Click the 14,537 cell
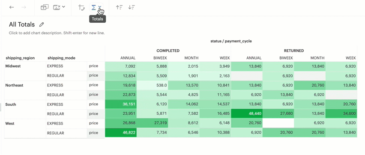Screen dimensions: 365x155 (215, 104)
